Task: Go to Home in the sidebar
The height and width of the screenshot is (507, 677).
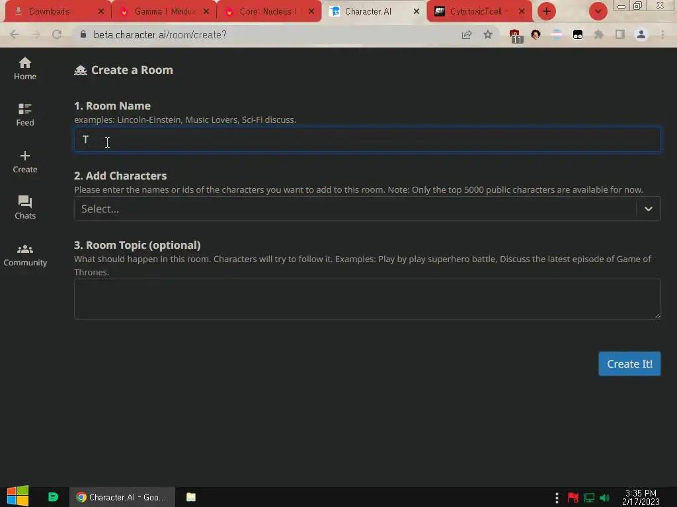Action: (x=25, y=69)
